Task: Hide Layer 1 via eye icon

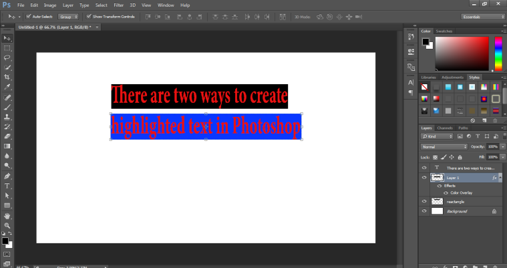Action: [x=424, y=178]
